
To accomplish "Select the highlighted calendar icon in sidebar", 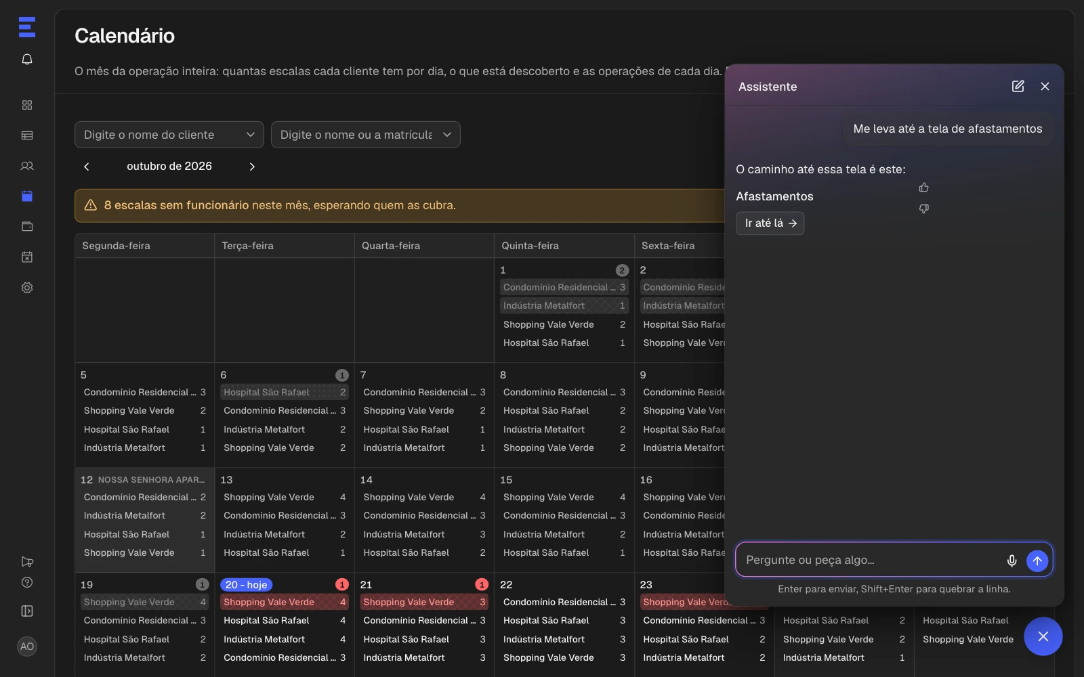I will tap(27, 196).
